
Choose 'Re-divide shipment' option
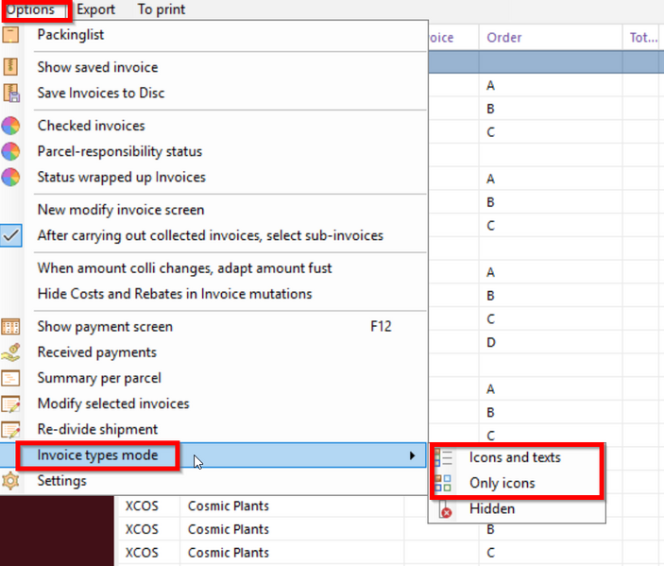97,430
